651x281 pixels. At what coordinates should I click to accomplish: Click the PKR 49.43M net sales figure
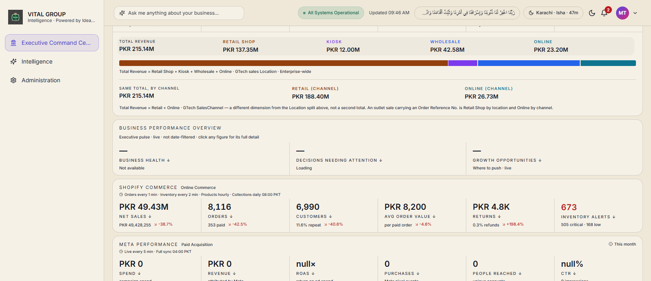144,207
